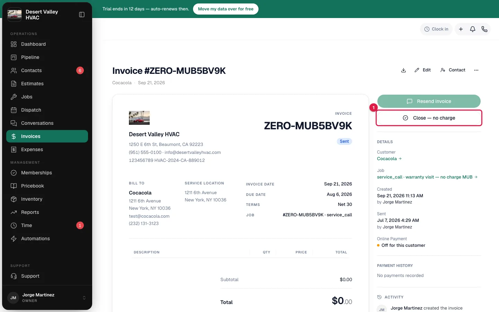Click the DESCRIPTION column header
Image resolution: width=499 pixels, height=312 pixels.
pyautogui.click(x=147, y=252)
